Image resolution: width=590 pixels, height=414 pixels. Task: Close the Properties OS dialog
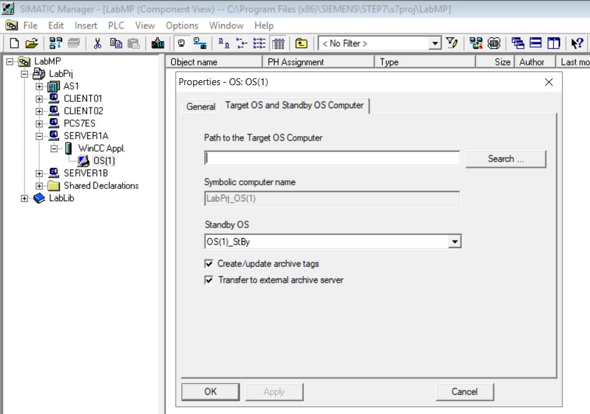click(x=548, y=82)
